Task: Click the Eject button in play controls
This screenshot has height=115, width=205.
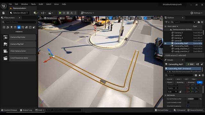Action: (71, 13)
